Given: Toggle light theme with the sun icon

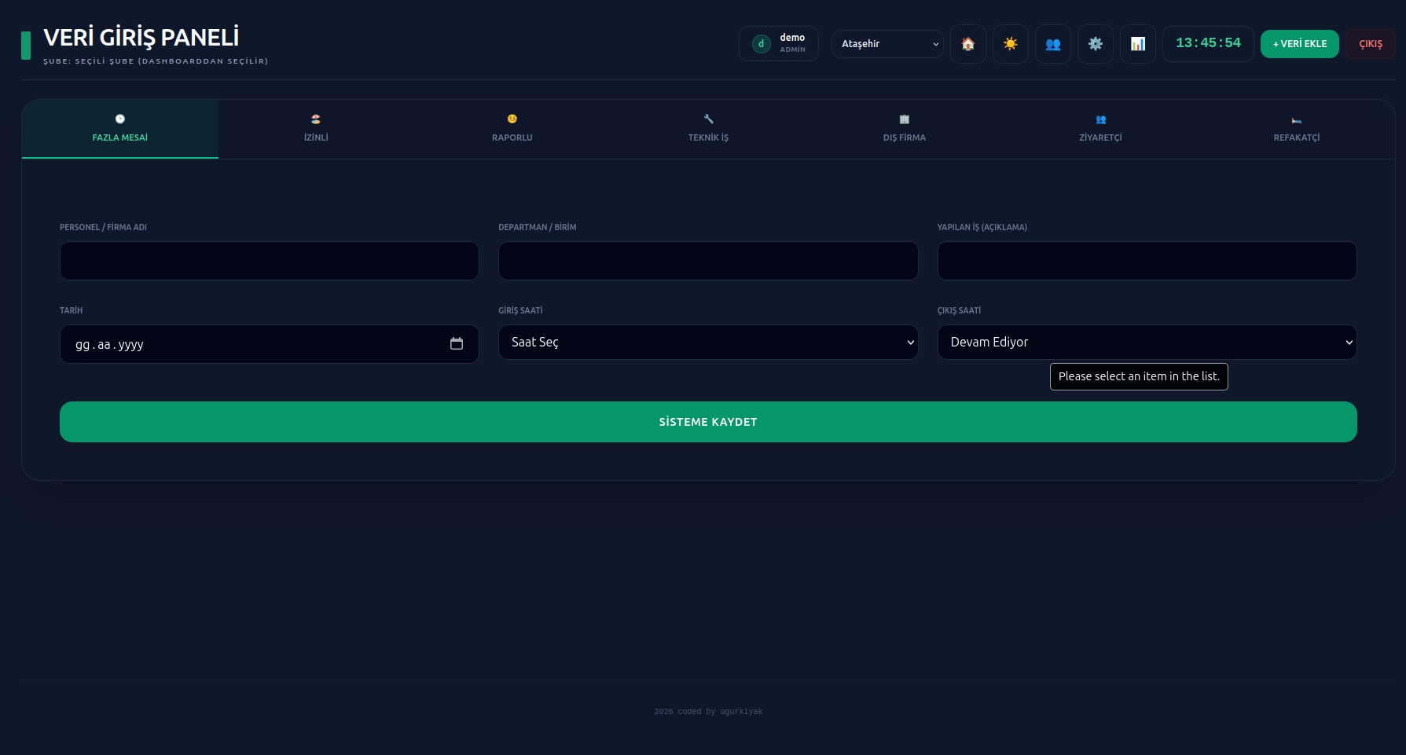Looking at the screenshot, I should coord(1010,44).
